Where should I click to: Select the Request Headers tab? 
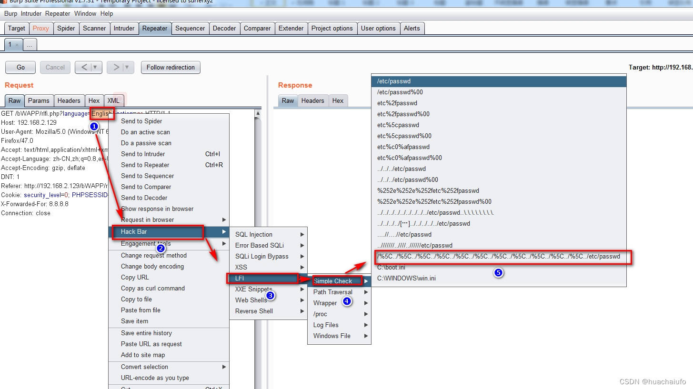[69, 100]
